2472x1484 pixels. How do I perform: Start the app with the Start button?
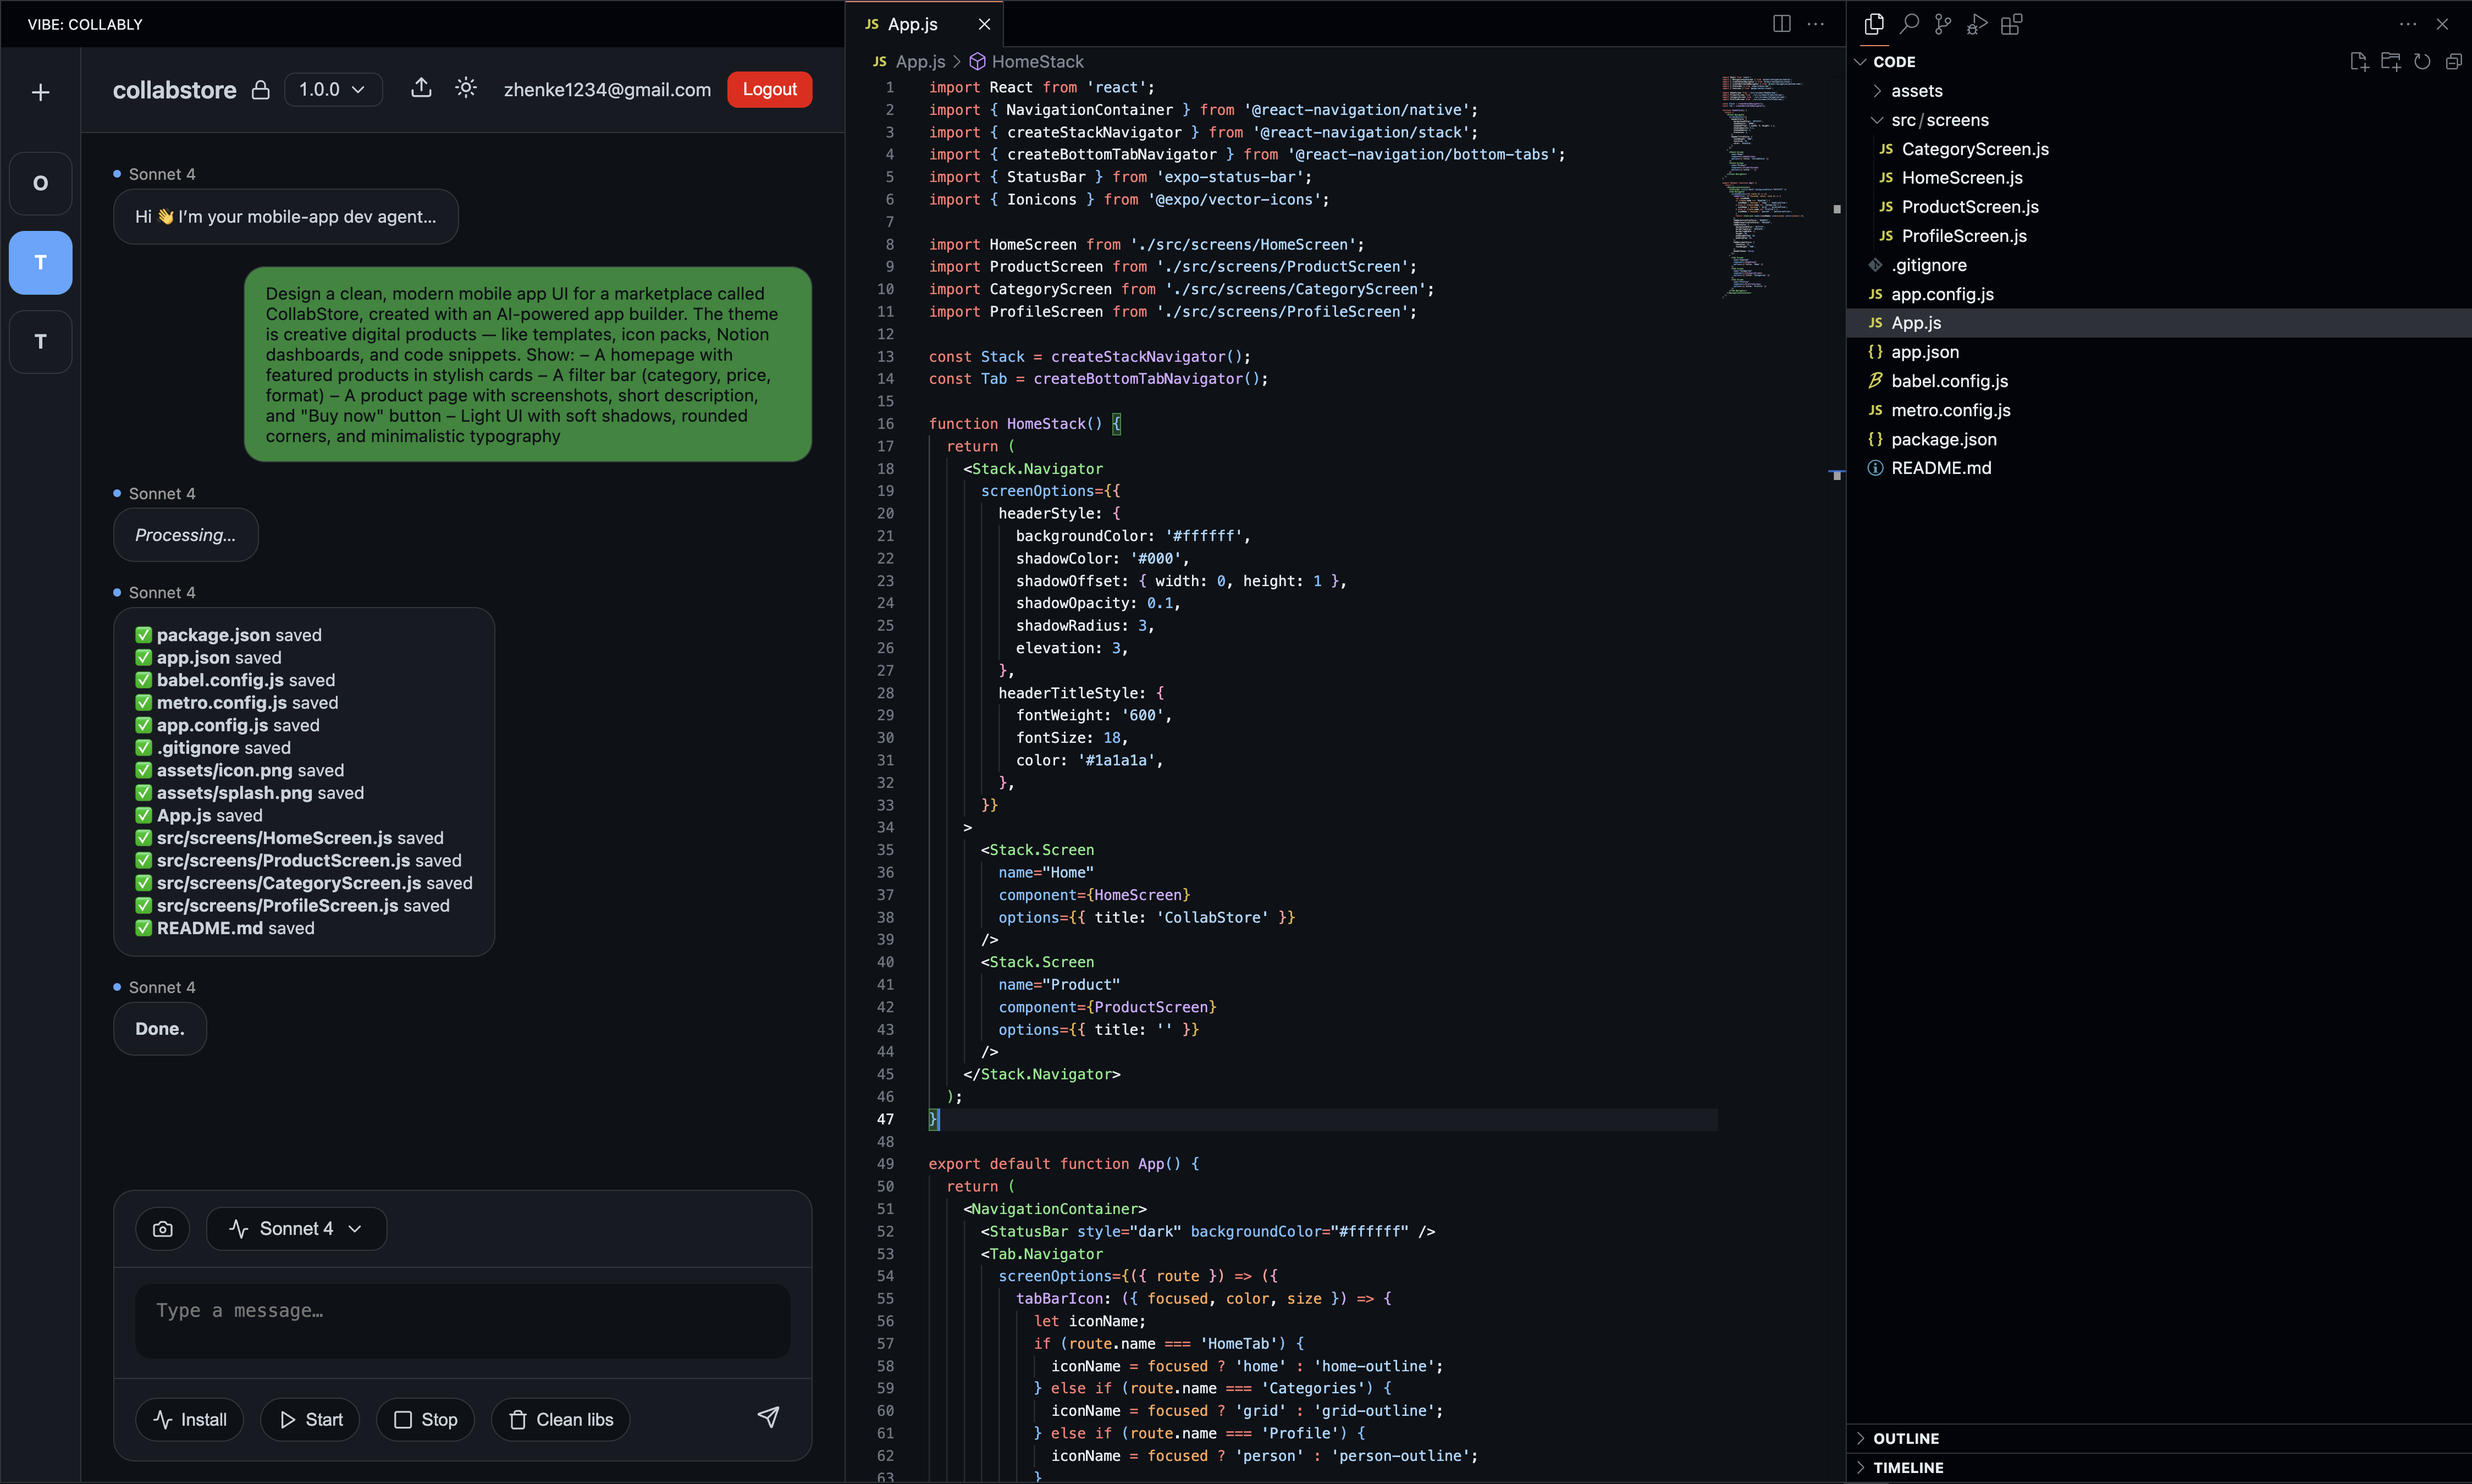[309, 1418]
